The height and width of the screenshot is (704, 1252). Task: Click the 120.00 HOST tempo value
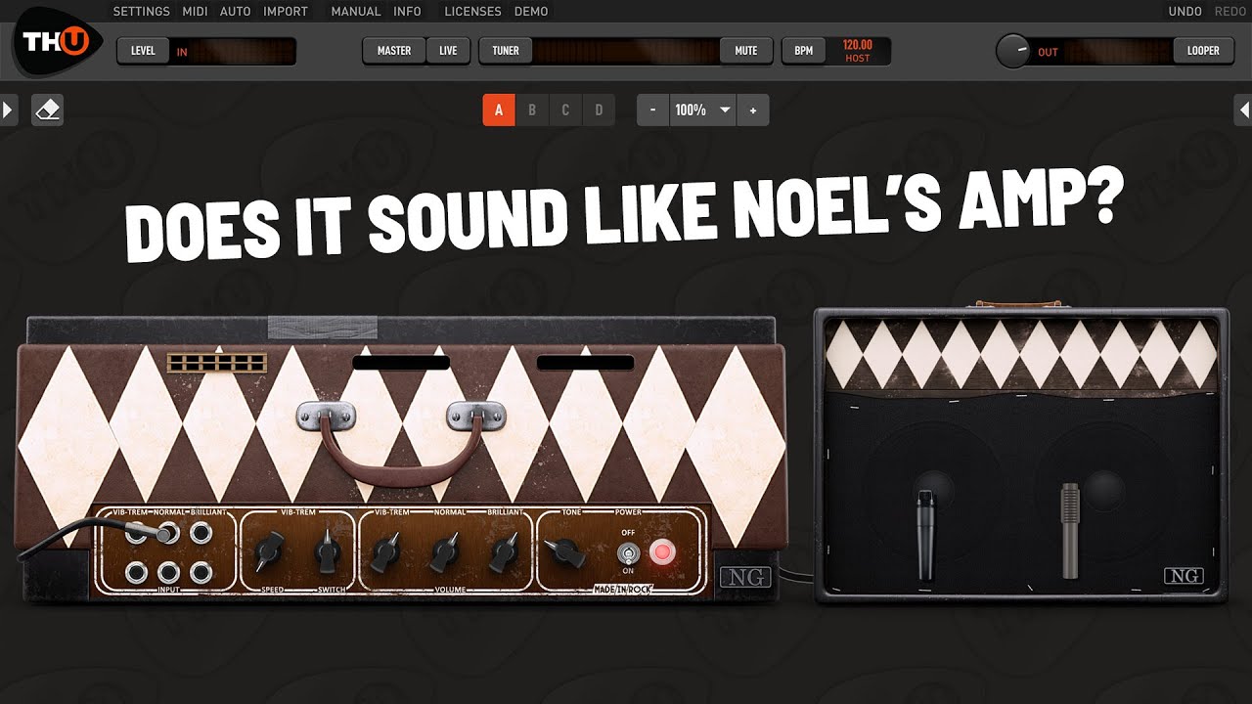pos(858,51)
